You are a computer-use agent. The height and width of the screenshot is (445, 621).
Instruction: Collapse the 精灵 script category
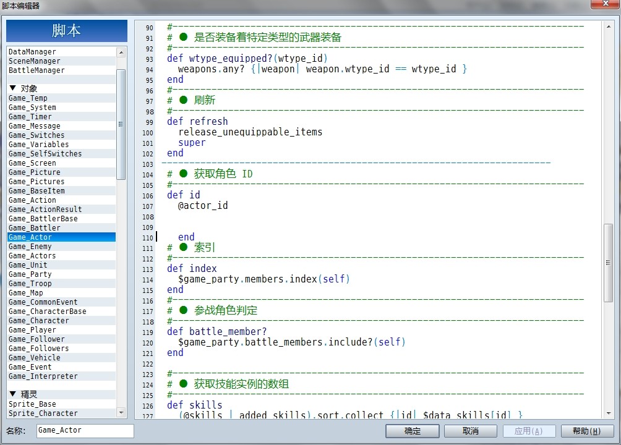pyautogui.click(x=12, y=394)
